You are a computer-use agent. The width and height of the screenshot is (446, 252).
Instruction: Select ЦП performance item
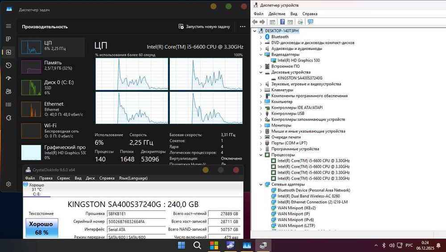[x=52, y=47]
